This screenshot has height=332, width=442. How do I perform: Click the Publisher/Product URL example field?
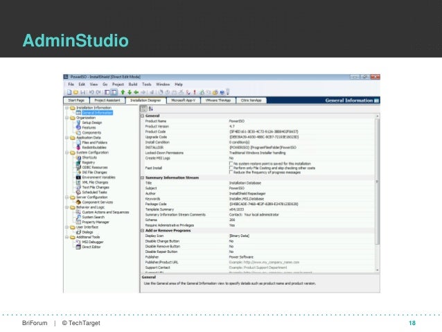point(301,262)
